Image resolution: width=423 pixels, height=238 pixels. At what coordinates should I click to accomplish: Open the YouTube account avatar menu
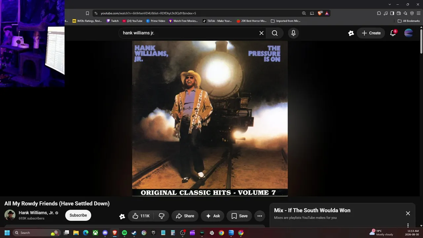click(409, 33)
